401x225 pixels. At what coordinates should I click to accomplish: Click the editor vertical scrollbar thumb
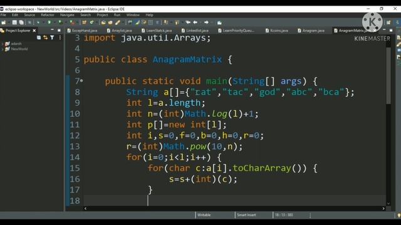[x=388, y=75]
